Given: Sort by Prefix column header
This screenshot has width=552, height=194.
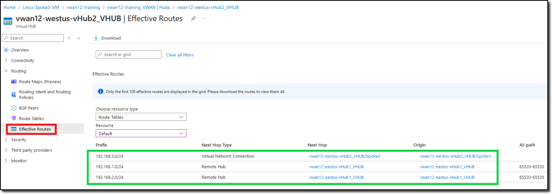Looking at the screenshot, I should click(x=101, y=145).
